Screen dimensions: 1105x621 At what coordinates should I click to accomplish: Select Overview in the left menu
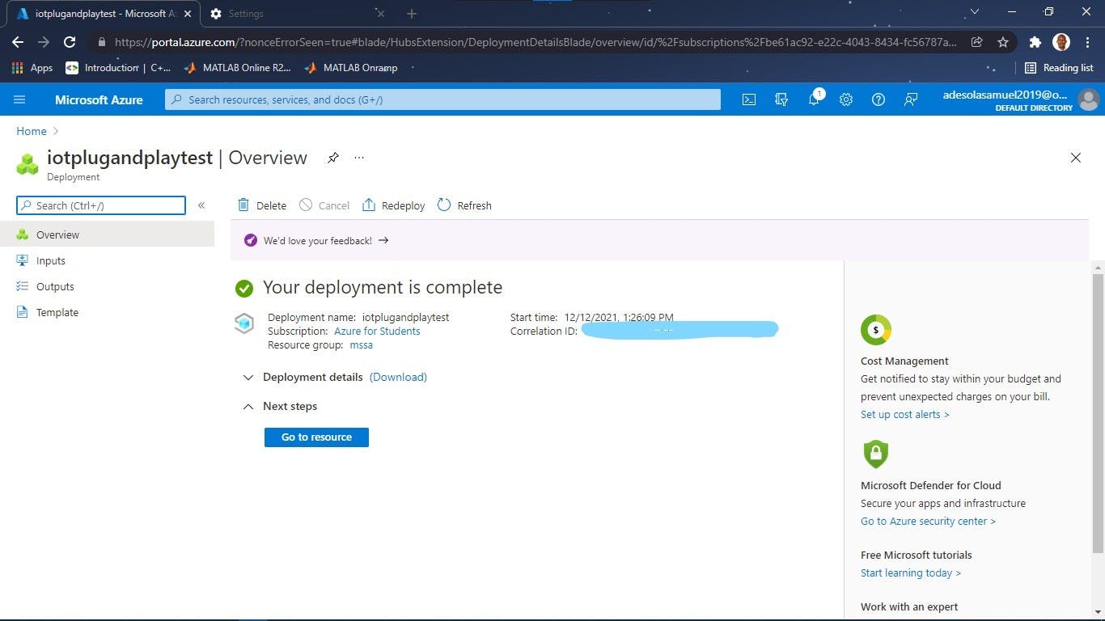click(x=107, y=234)
